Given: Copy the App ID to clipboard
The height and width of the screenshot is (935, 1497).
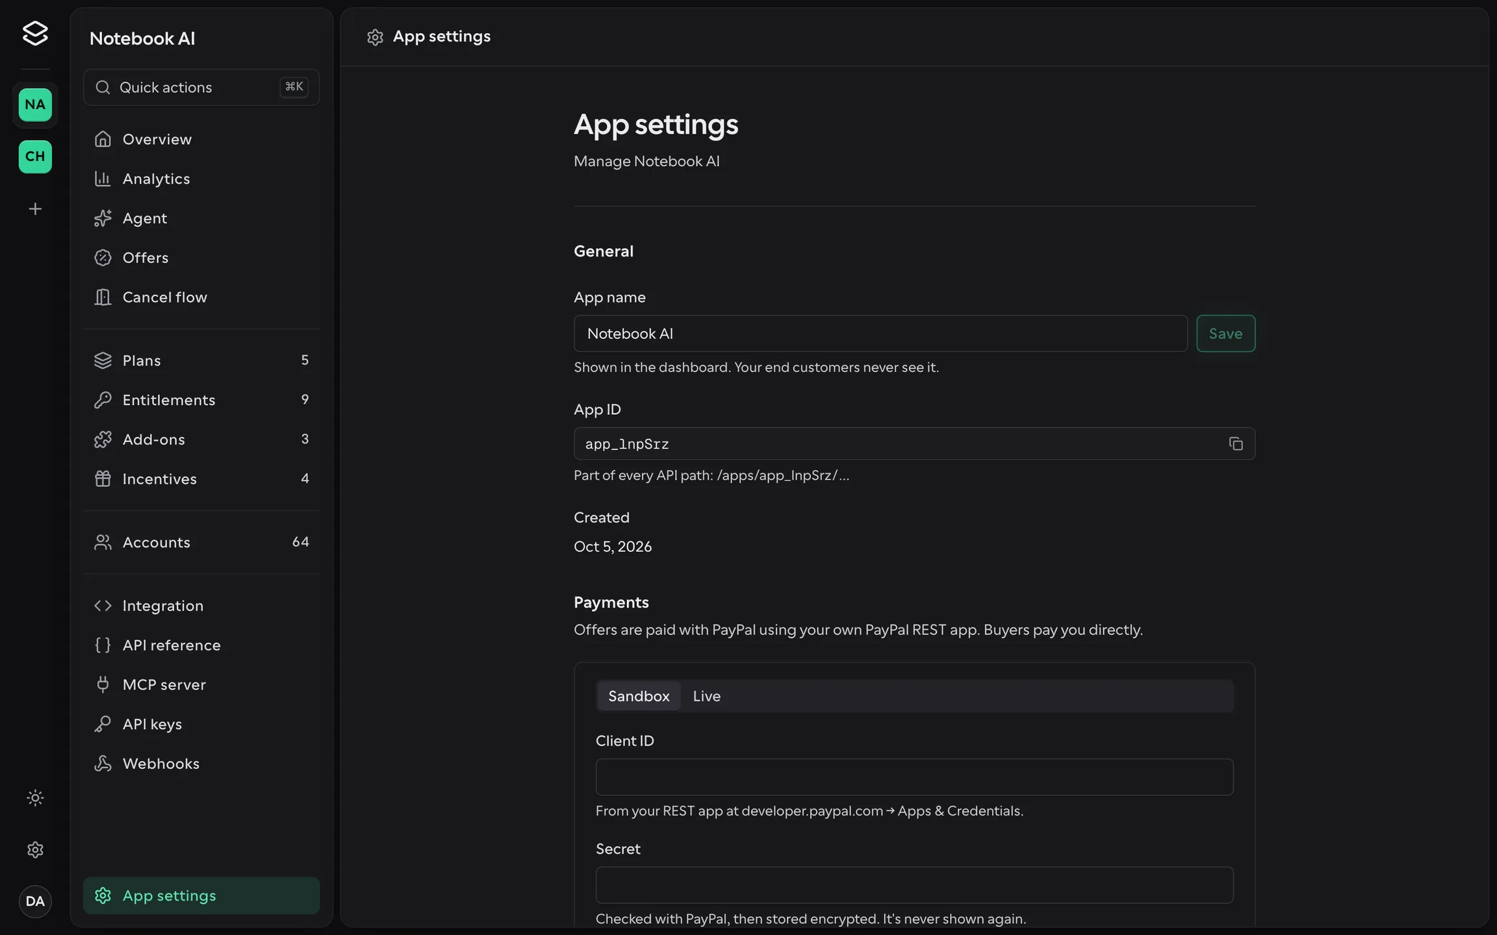Looking at the screenshot, I should click(1236, 443).
